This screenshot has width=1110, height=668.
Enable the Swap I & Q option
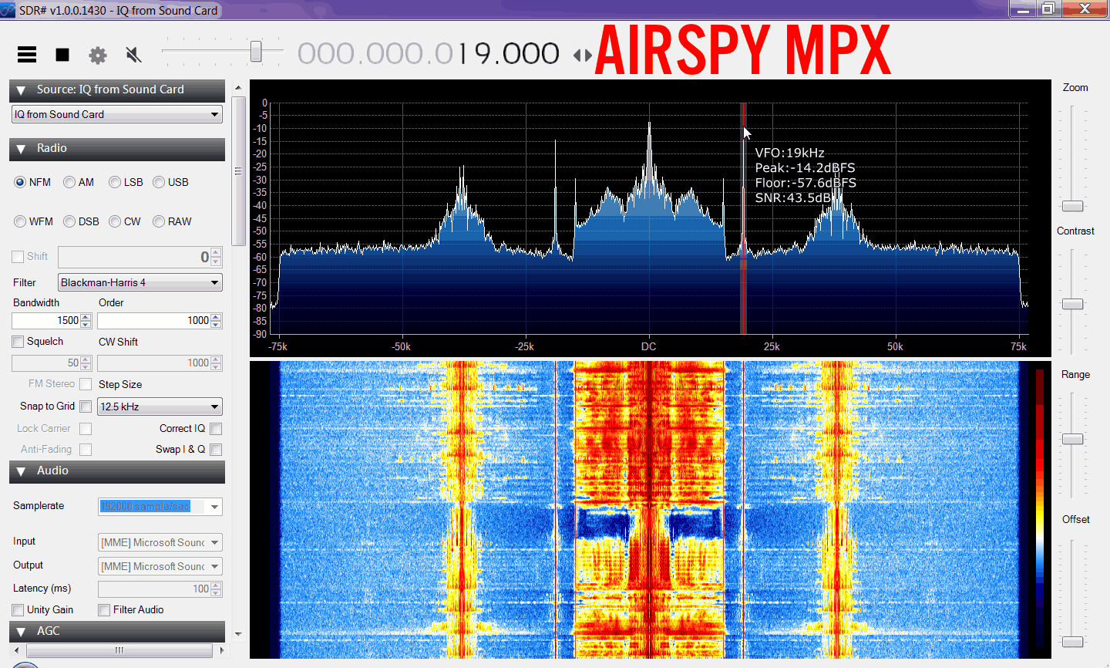[x=216, y=450]
